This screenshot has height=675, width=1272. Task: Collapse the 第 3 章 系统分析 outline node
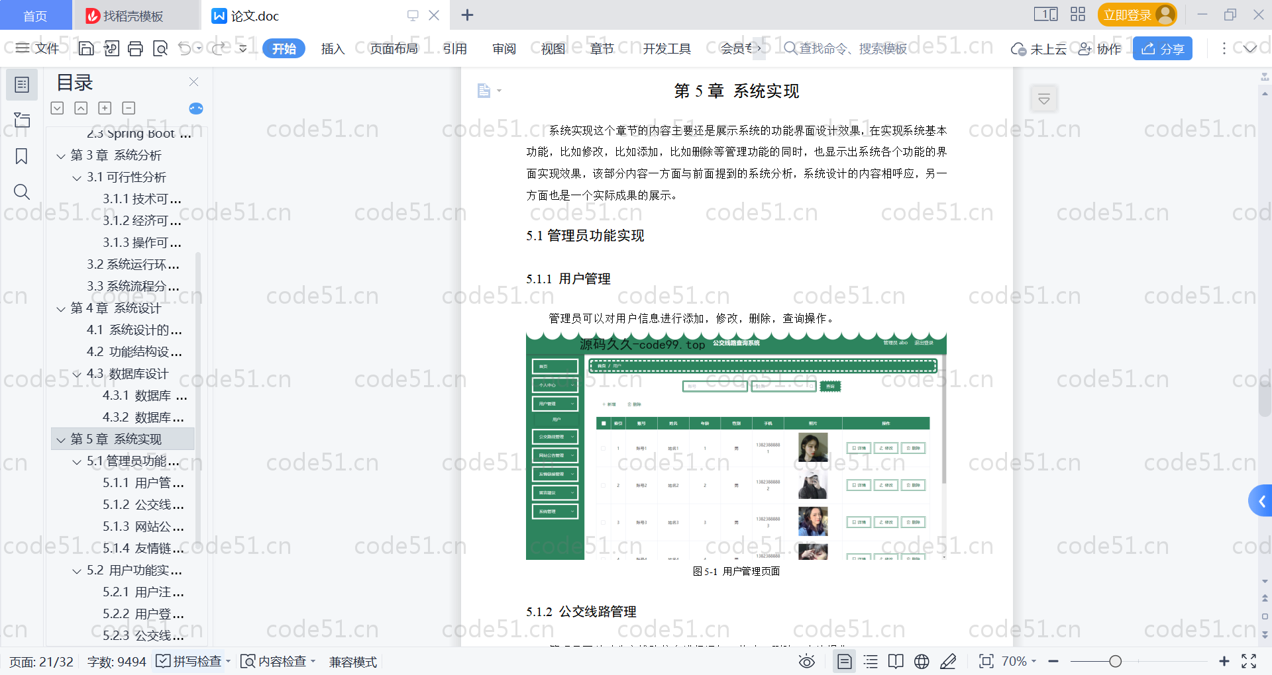61,156
